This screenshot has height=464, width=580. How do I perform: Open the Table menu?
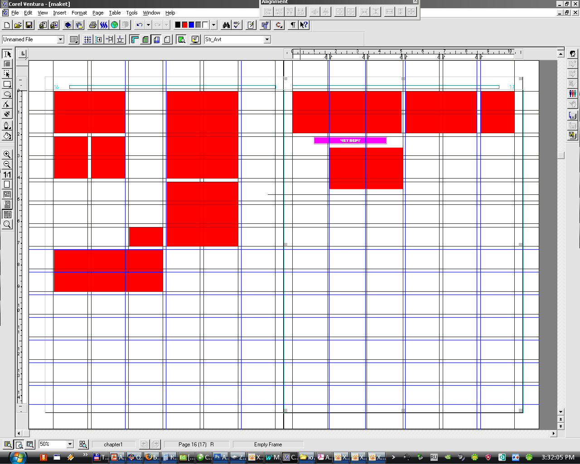(x=115, y=13)
